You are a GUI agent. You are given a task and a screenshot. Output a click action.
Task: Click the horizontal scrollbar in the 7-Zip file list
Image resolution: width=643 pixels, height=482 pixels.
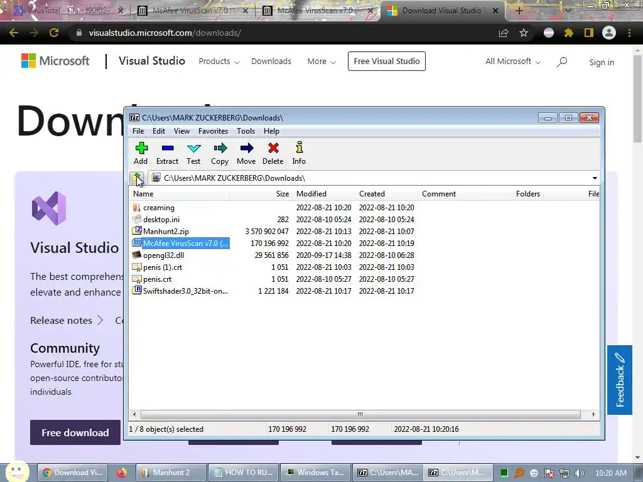coord(360,414)
